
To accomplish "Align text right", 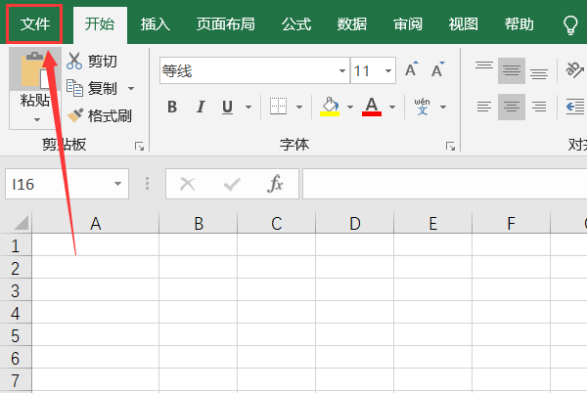I will (539, 107).
